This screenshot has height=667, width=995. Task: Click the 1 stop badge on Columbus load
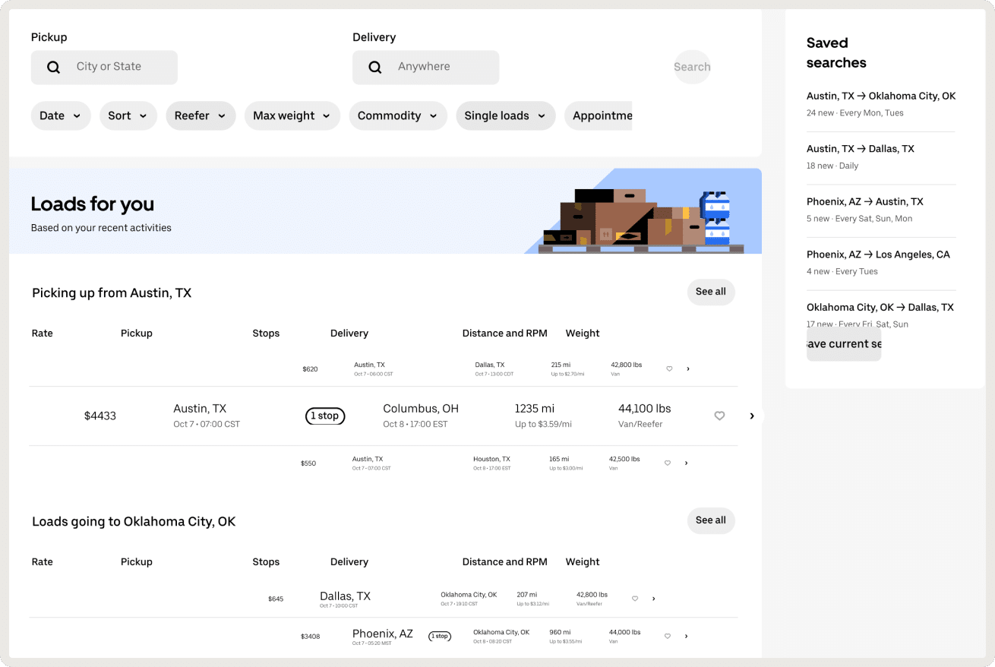click(x=325, y=416)
